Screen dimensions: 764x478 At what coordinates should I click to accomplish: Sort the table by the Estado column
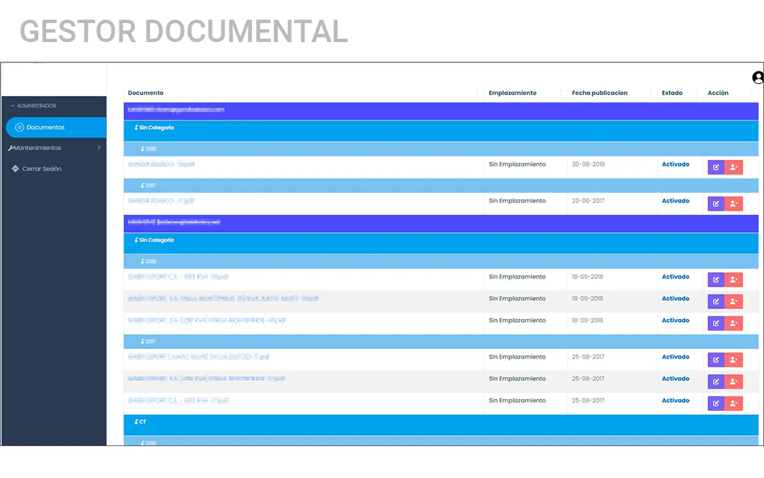pos(680,93)
